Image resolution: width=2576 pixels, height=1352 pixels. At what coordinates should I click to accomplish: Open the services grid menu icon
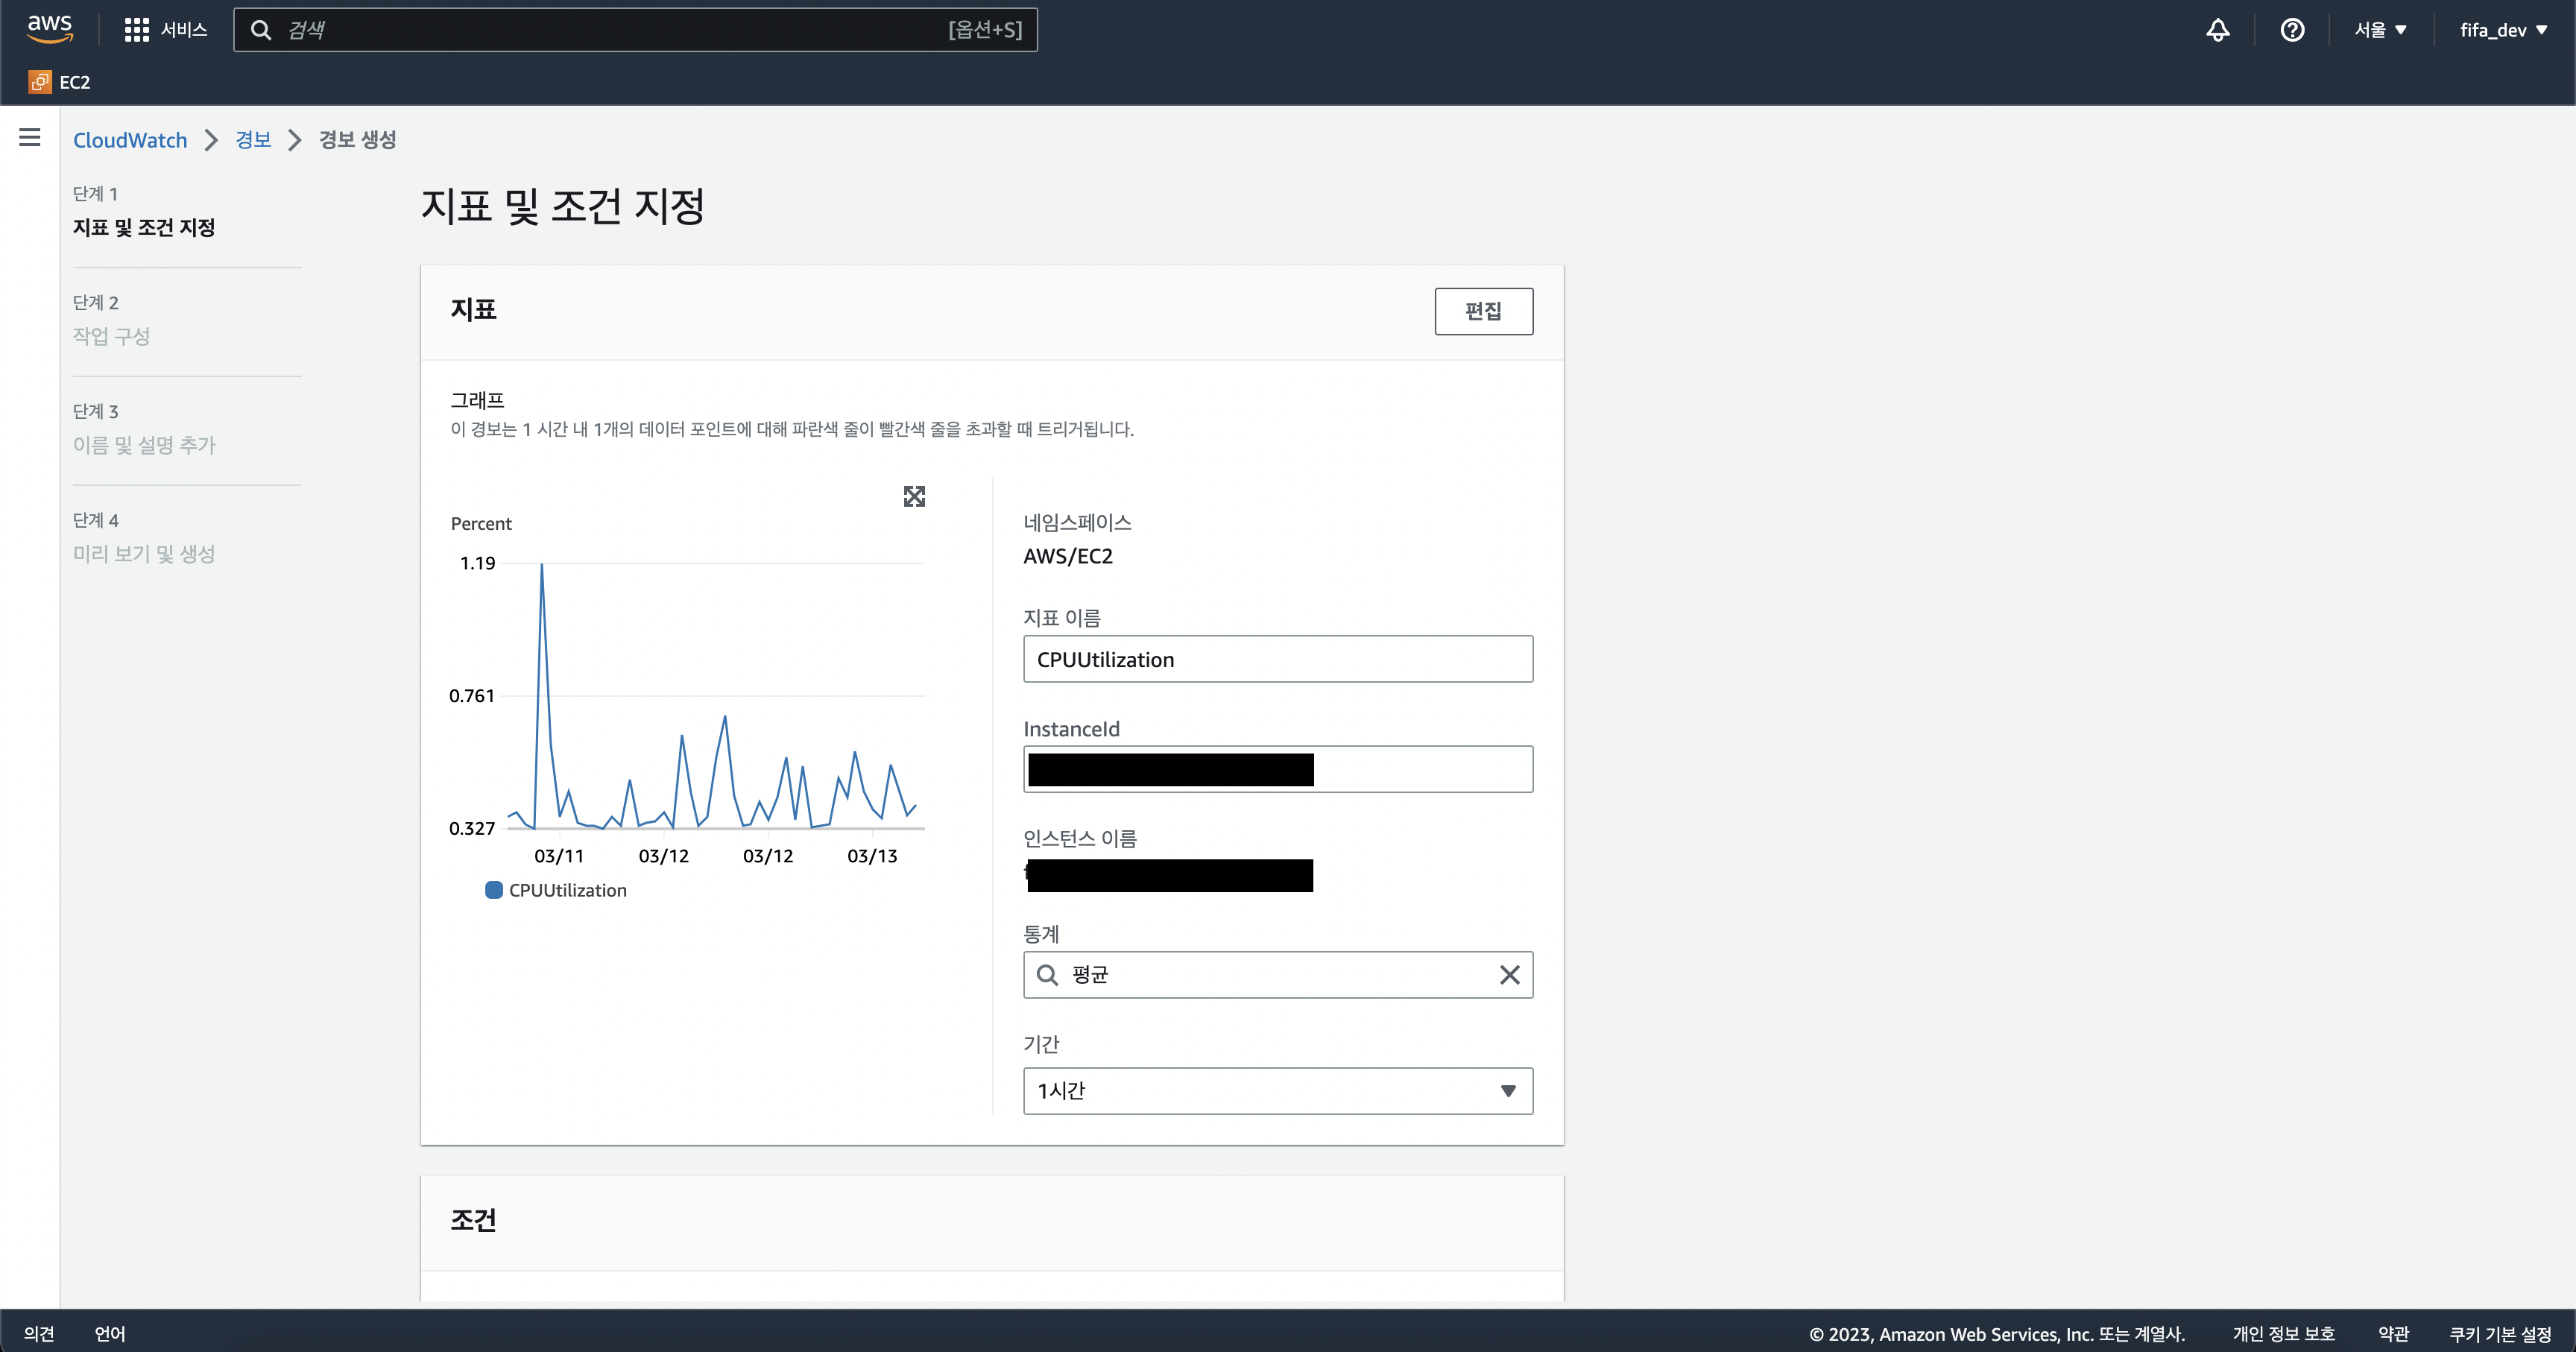click(x=136, y=30)
